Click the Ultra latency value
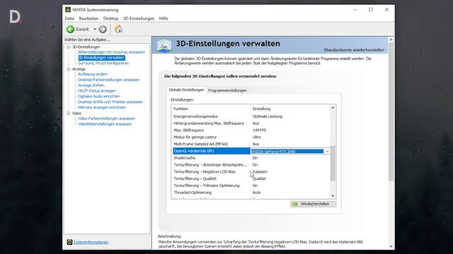Screen dimensions: 453x254 (x=256, y=137)
